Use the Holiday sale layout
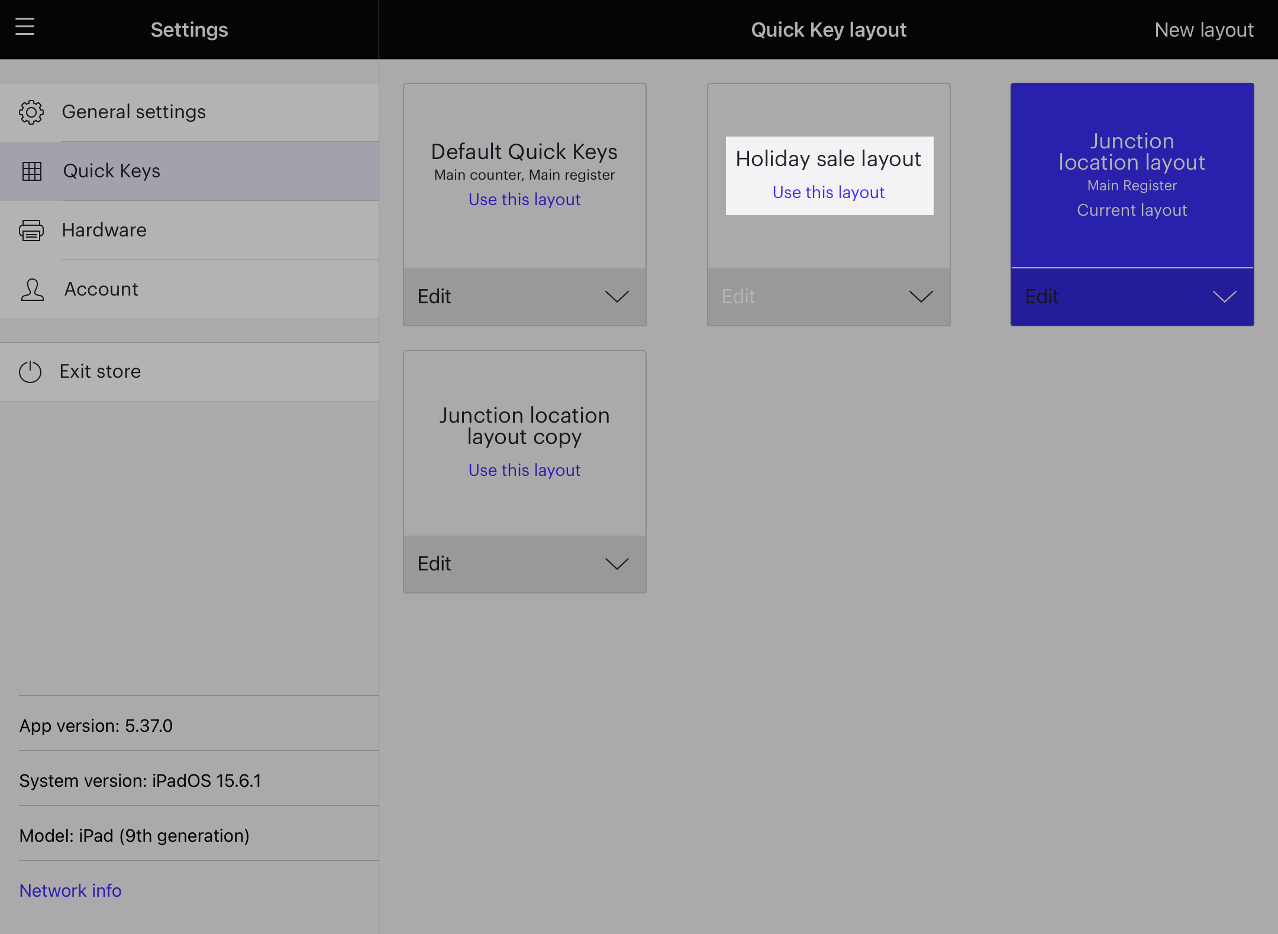 828,193
